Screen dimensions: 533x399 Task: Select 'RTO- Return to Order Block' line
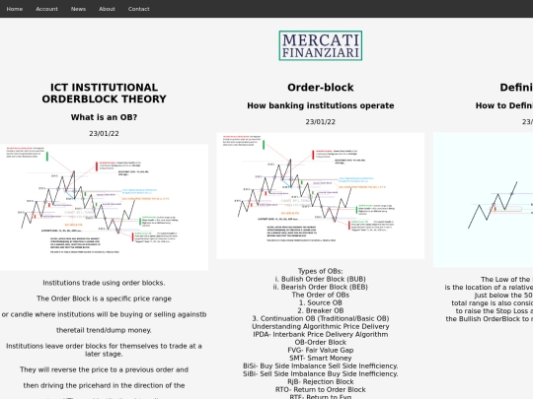point(321,389)
